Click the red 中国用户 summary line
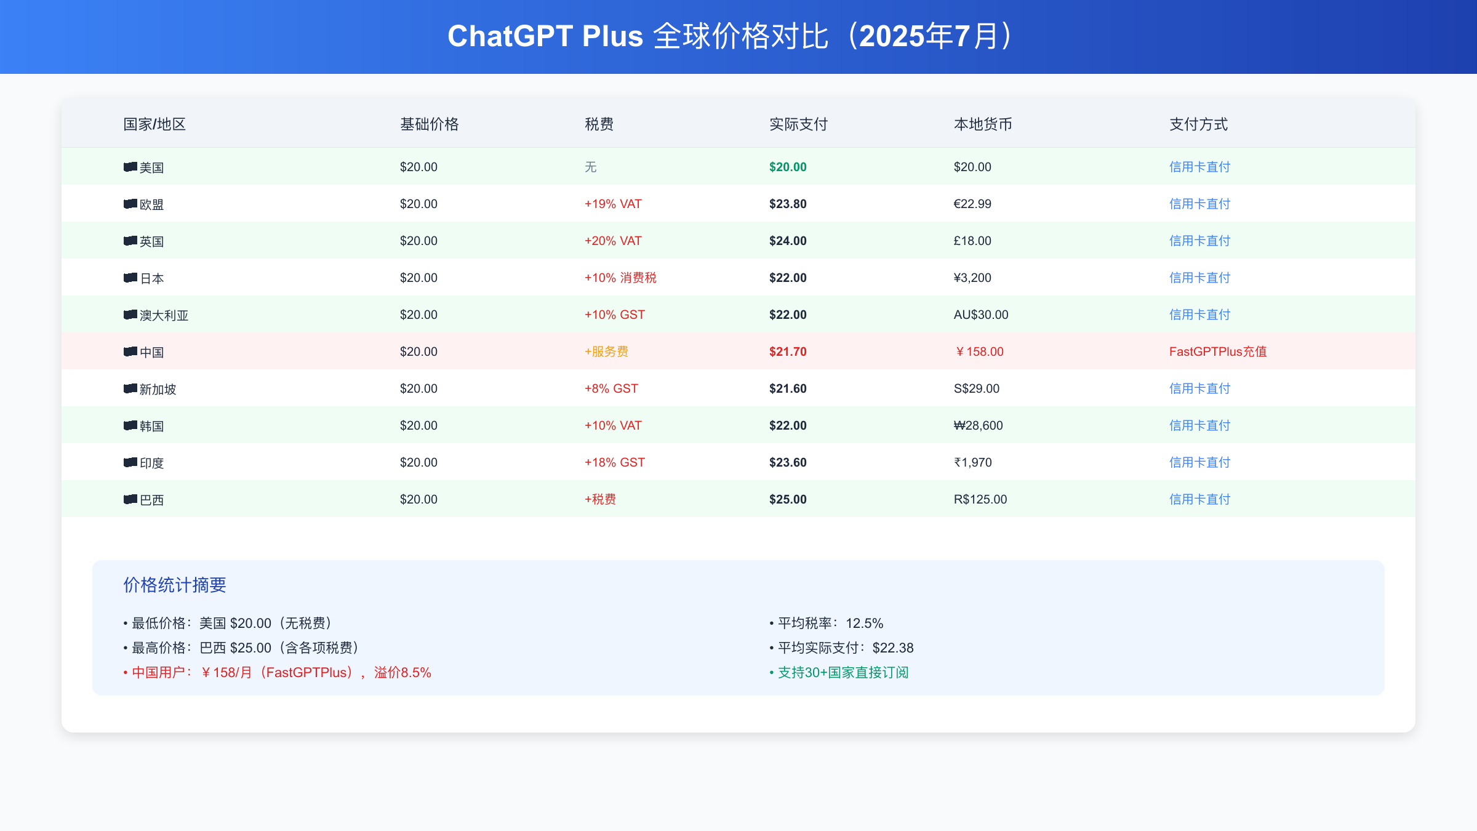 click(x=277, y=672)
